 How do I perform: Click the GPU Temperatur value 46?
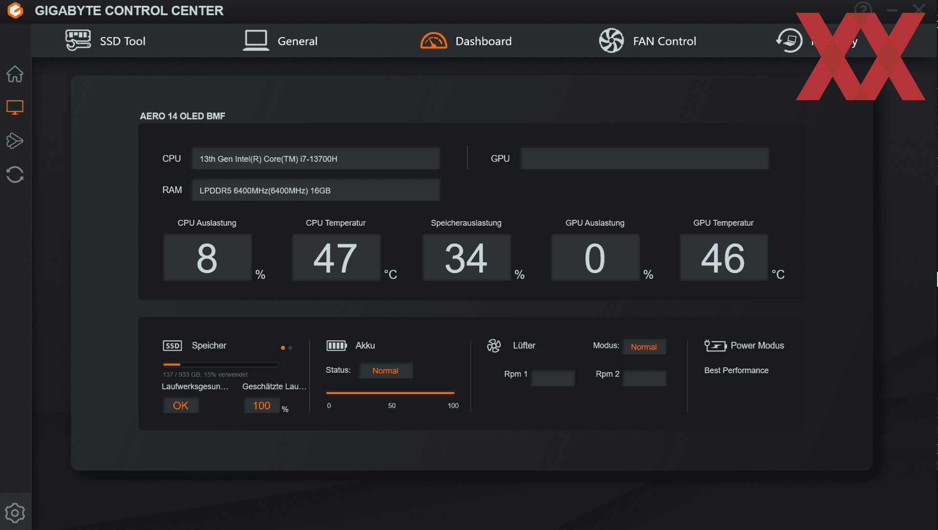tap(724, 257)
